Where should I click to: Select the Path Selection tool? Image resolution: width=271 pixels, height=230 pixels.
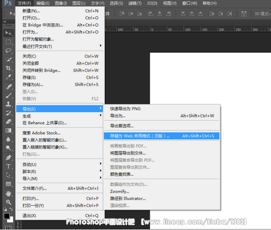point(8,175)
